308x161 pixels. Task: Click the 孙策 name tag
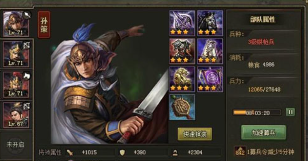[44, 24]
